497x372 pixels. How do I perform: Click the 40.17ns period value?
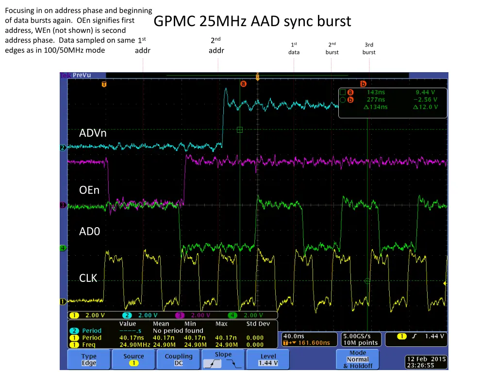[x=132, y=338]
